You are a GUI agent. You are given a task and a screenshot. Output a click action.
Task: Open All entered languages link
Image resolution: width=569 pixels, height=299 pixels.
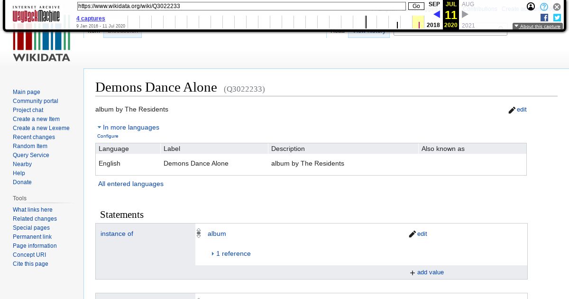pos(131,184)
